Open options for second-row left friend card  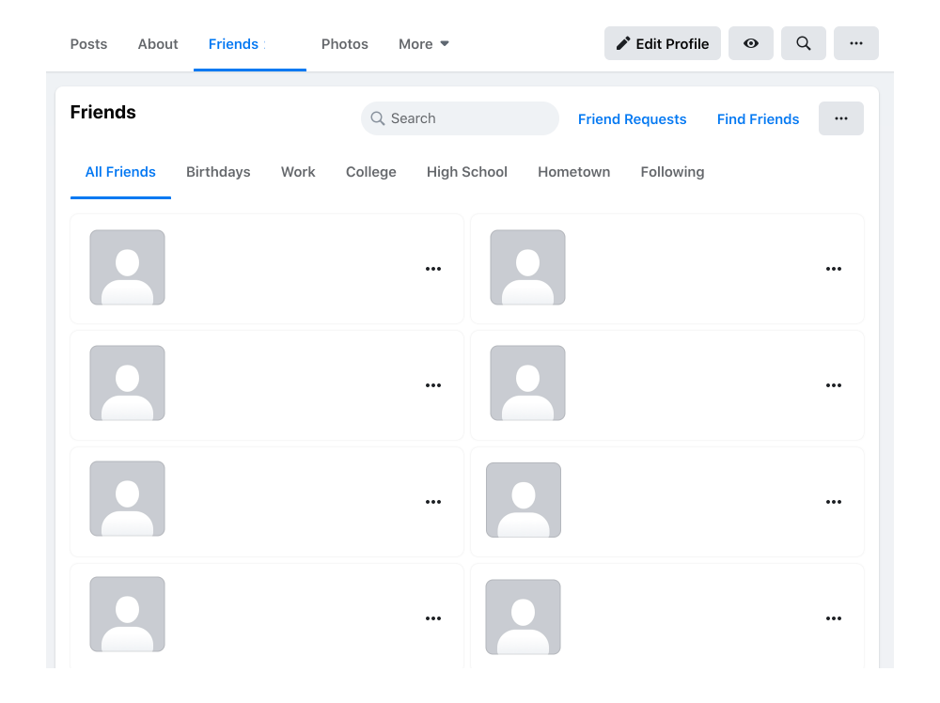click(432, 384)
